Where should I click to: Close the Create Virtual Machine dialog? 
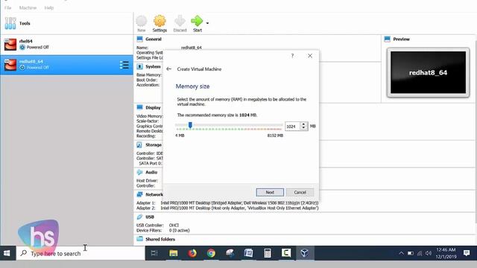(310, 56)
